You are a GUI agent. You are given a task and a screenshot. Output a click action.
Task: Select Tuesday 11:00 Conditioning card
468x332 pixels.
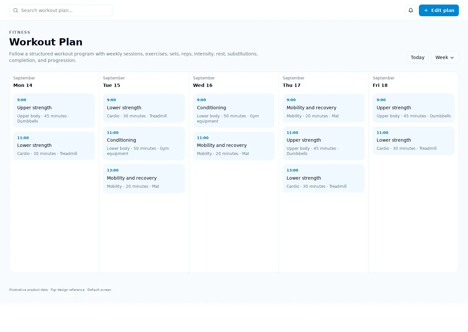point(144,143)
